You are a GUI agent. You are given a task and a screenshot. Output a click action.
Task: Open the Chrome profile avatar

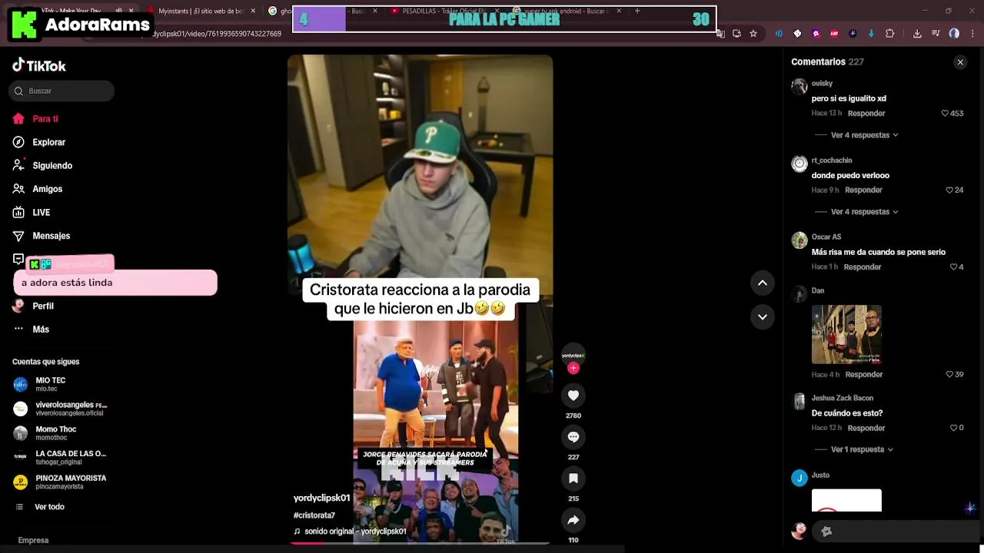pyautogui.click(x=954, y=34)
